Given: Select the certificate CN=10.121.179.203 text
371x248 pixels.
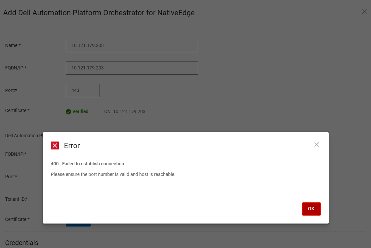Looking at the screenshot, I should [x=125, y=111].
